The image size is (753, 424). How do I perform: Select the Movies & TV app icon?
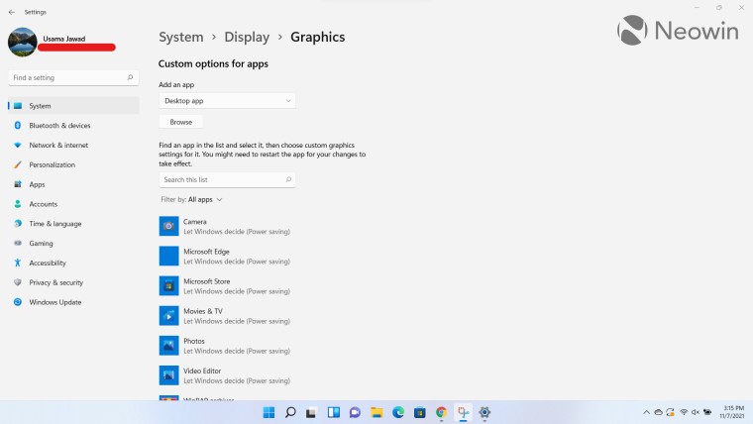pyautogui.click(x=169, y=315)
